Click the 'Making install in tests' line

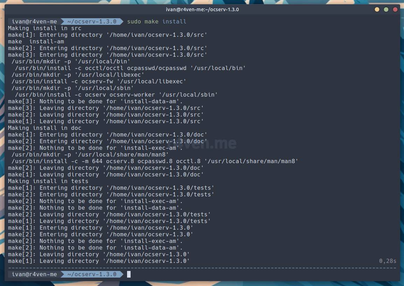(x=48, y=181)
